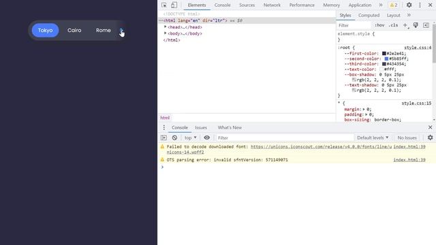This screenshot has width=436, height=245.
Task: Activate the inspect element picker icon
Action: (163, 5)
